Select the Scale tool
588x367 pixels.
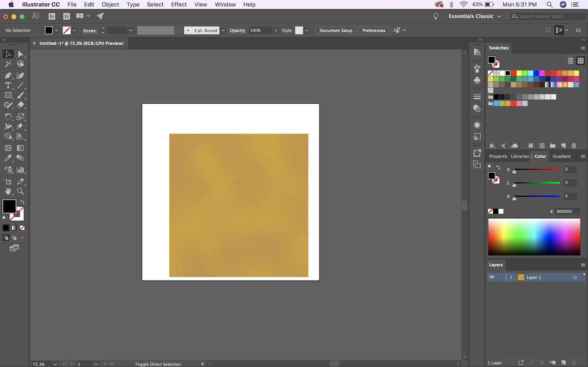coord(21,117)
